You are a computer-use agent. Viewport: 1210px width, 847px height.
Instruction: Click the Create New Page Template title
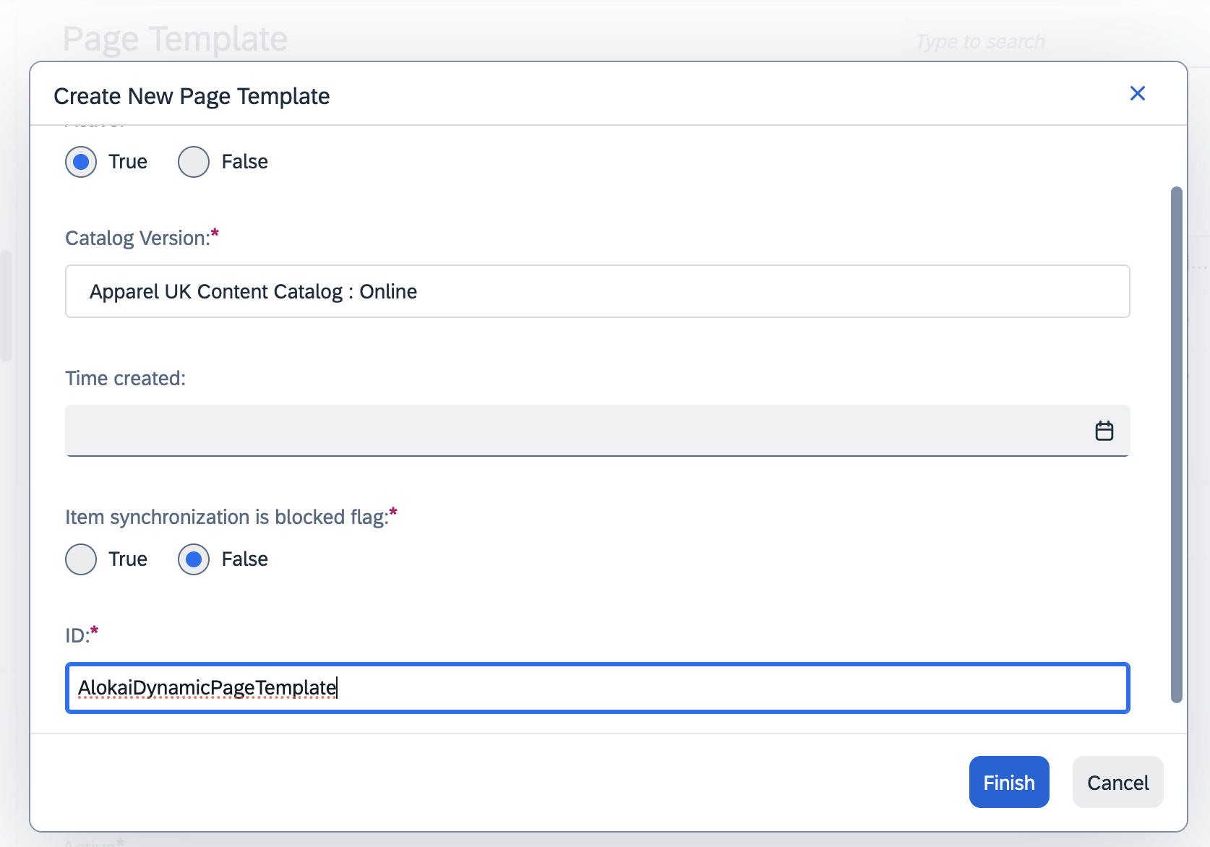[x=191, y=95]
